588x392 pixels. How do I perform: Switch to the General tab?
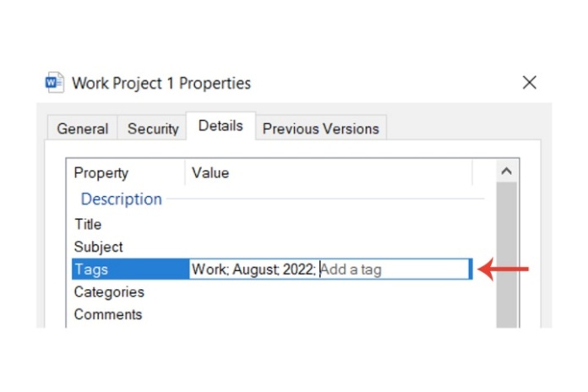click(x=83, y=129)
